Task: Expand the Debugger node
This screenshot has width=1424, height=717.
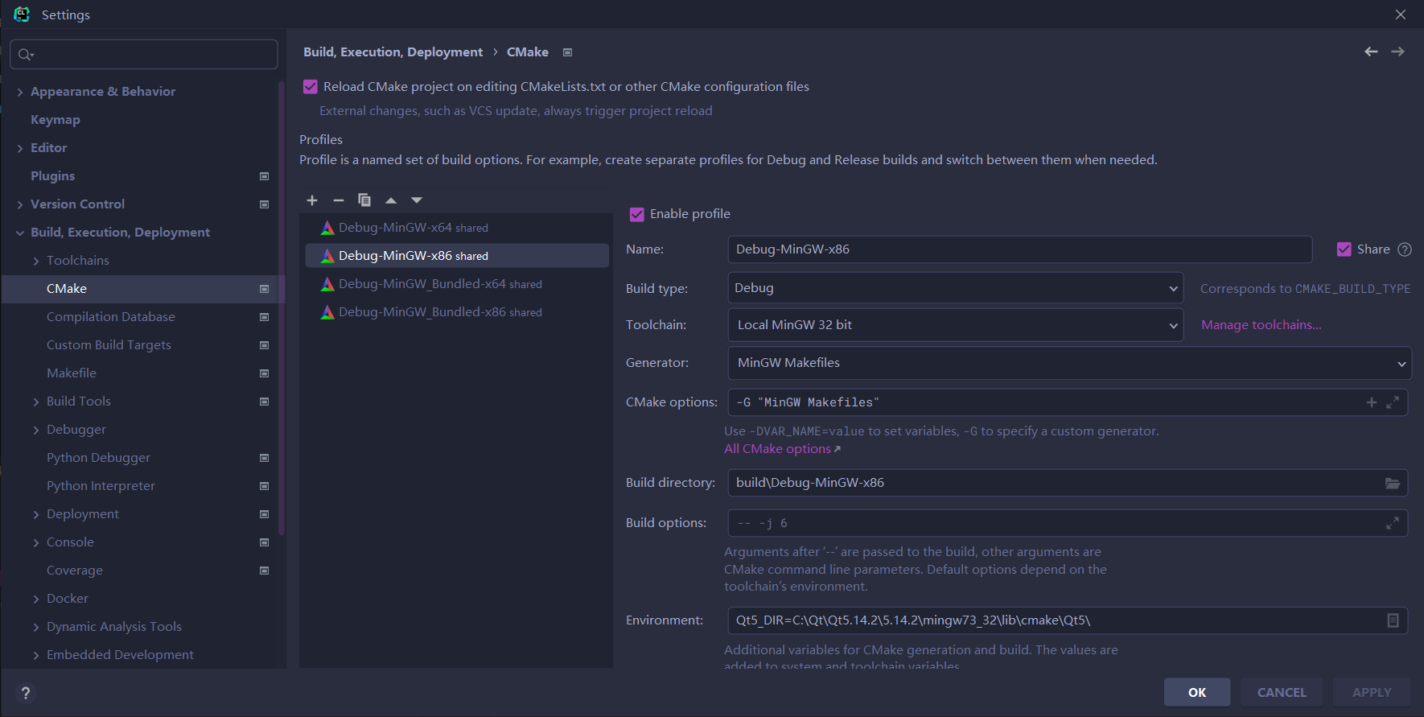Action: [36, 431]
